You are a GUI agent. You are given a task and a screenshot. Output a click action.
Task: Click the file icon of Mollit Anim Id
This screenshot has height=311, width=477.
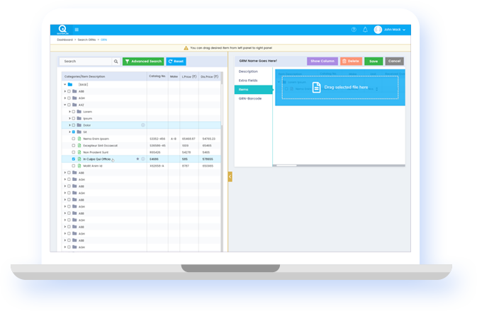coord(79,166)
